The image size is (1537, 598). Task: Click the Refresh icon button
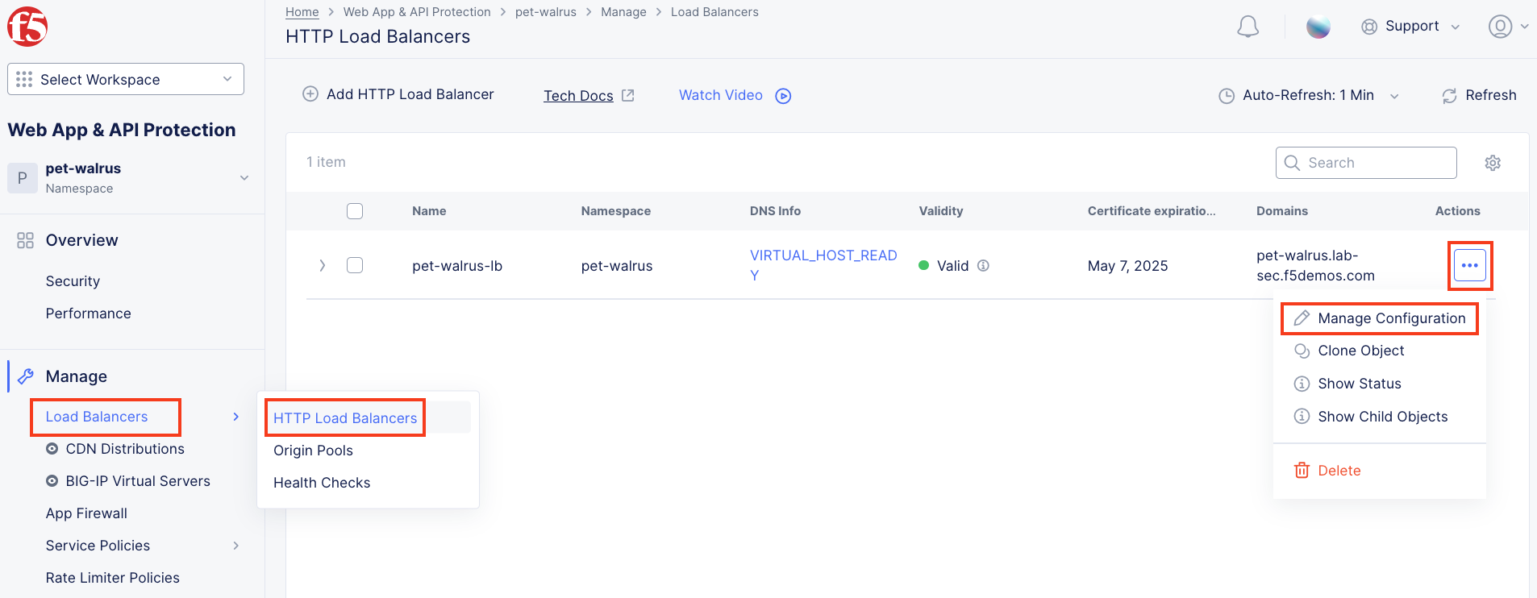pyautogui.click(x=1449, y=96)
